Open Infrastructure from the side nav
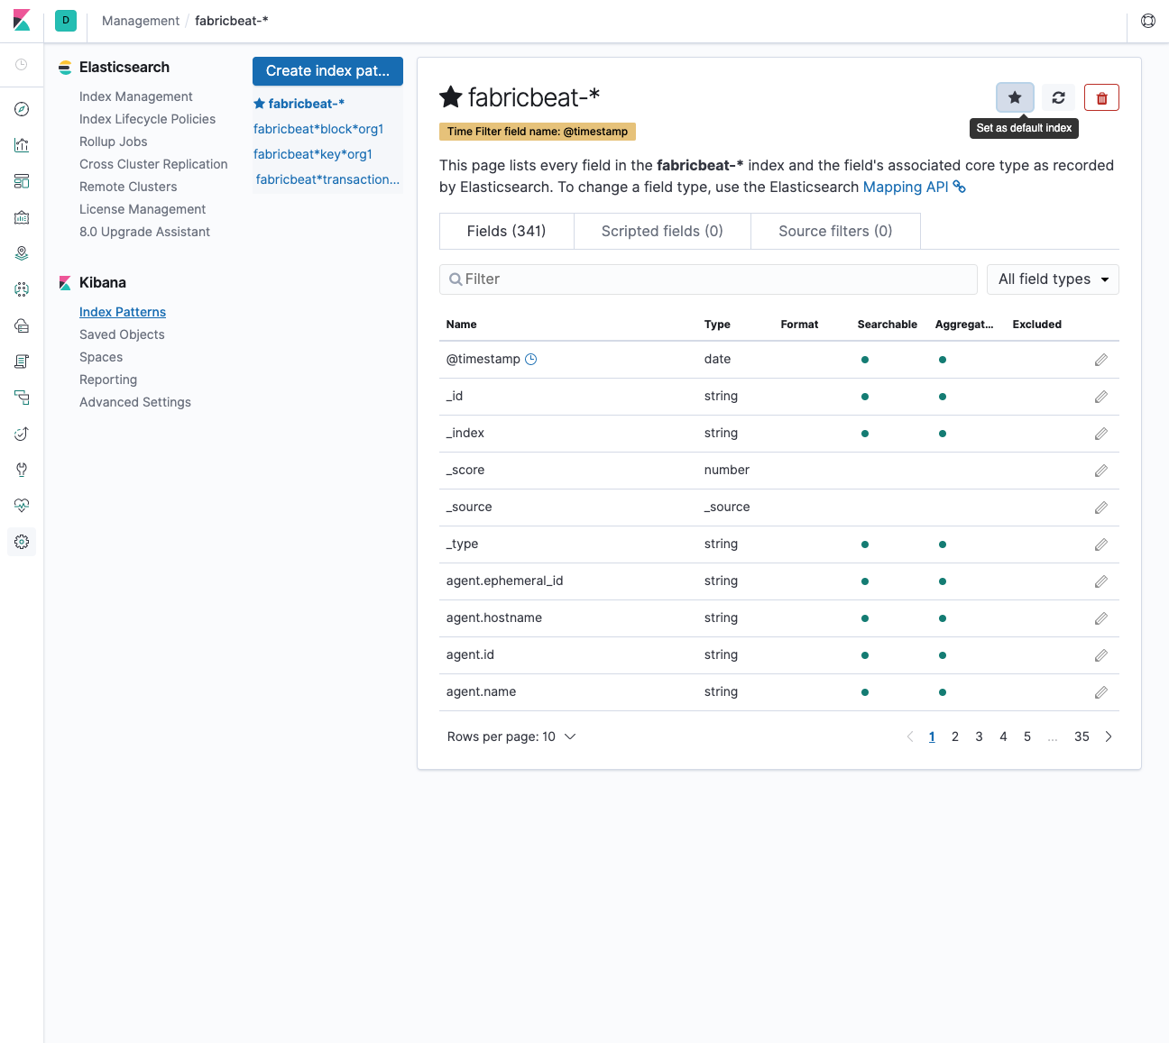 (x=22, y=325)
